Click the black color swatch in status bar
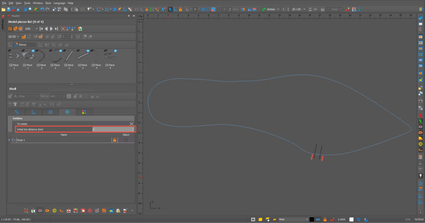 (x=312, y=219)
